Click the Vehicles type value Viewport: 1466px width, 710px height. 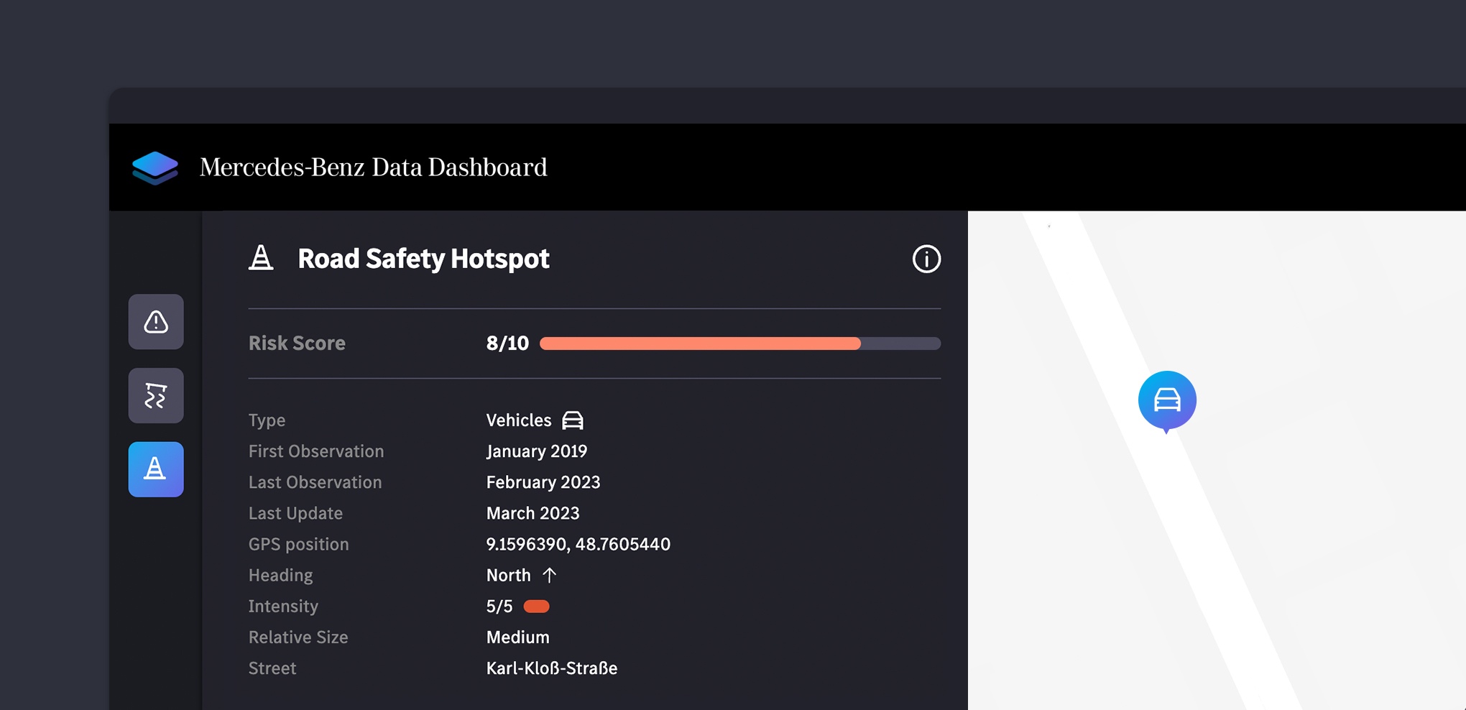519,420
